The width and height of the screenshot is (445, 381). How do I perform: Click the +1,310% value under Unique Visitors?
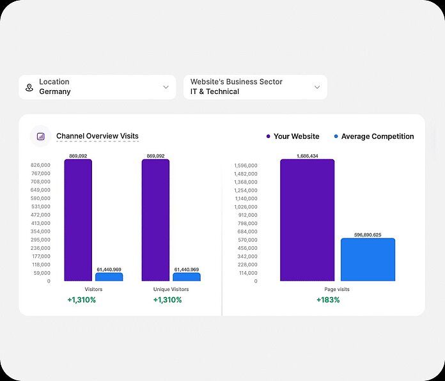tap(168, 300)
